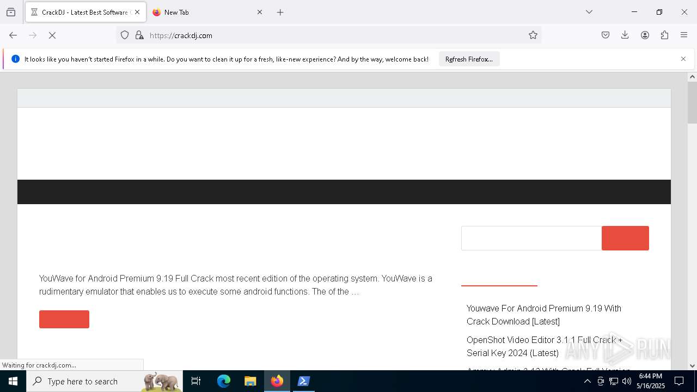Viewport: 697px width, 392px height.
Task: Click the red search submit button
Action: pos(625,238)
